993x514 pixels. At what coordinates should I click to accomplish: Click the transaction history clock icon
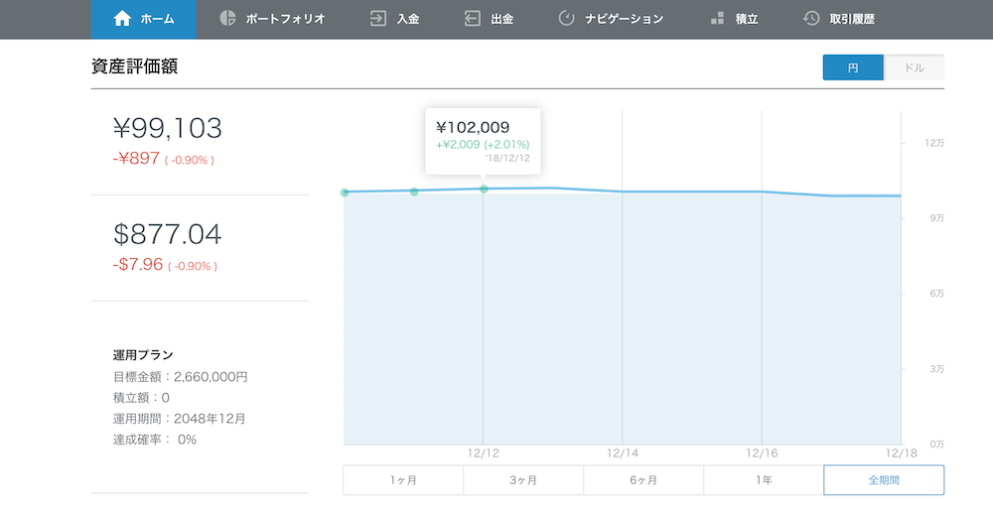810,18
